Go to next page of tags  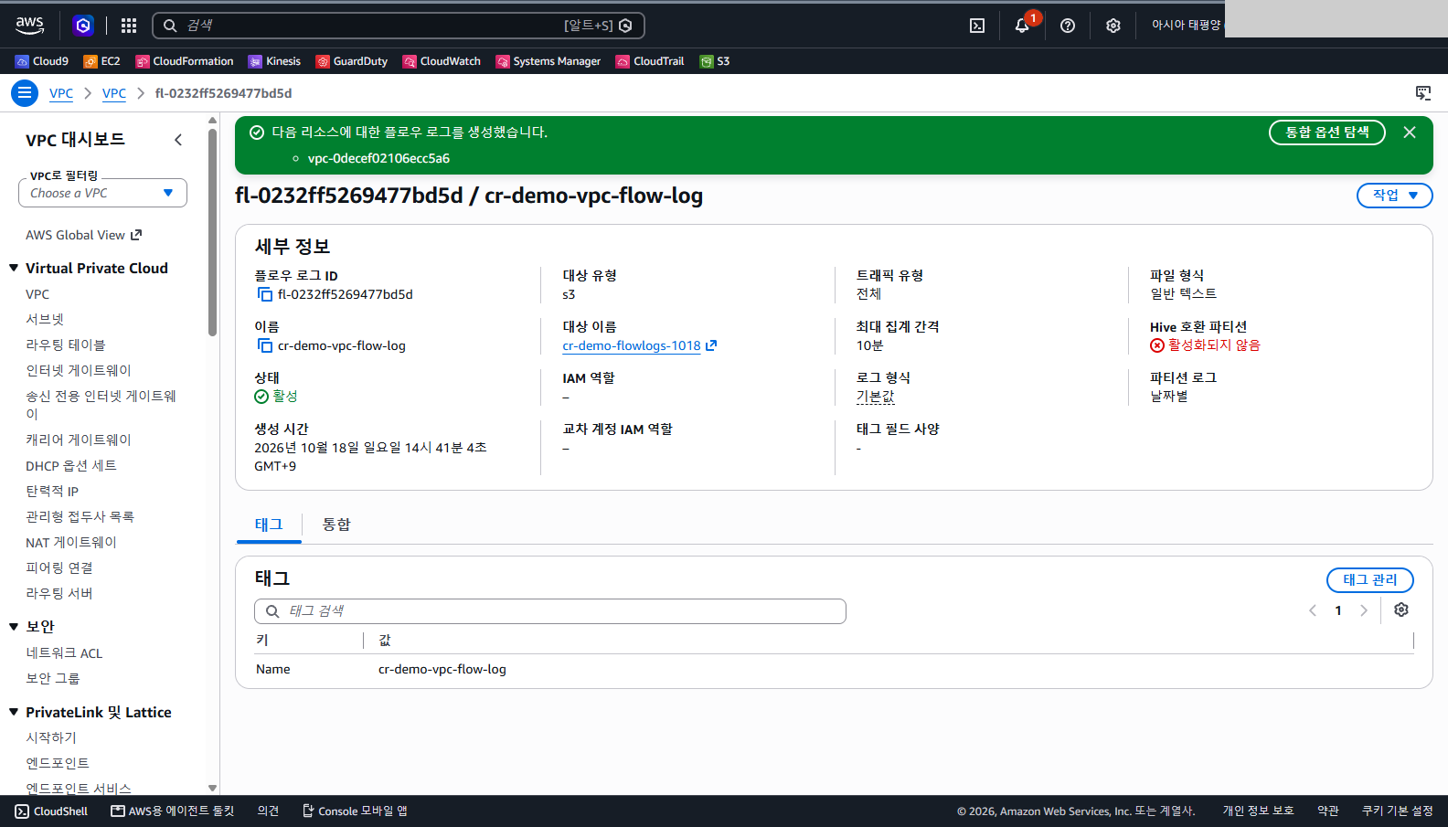[1364, 610]
